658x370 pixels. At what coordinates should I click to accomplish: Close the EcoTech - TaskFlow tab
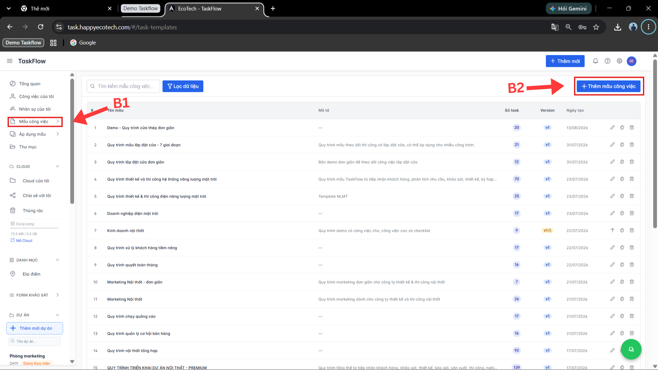click(x=257, y=9)
